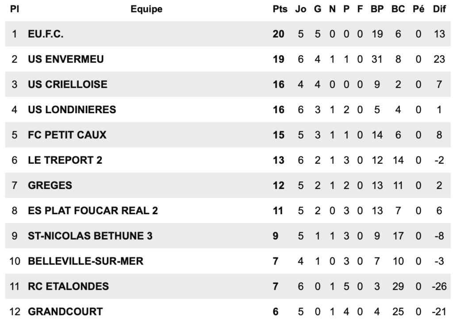
Task: Open the RC ETALONDES team entry
Action: 69,286
